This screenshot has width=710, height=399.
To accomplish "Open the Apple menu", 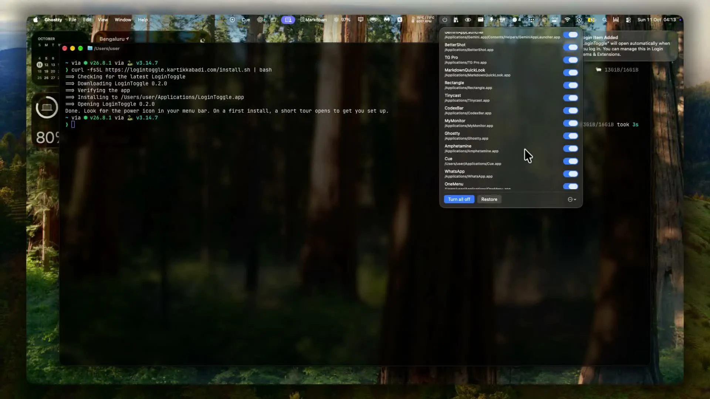I will coord(35,20).
